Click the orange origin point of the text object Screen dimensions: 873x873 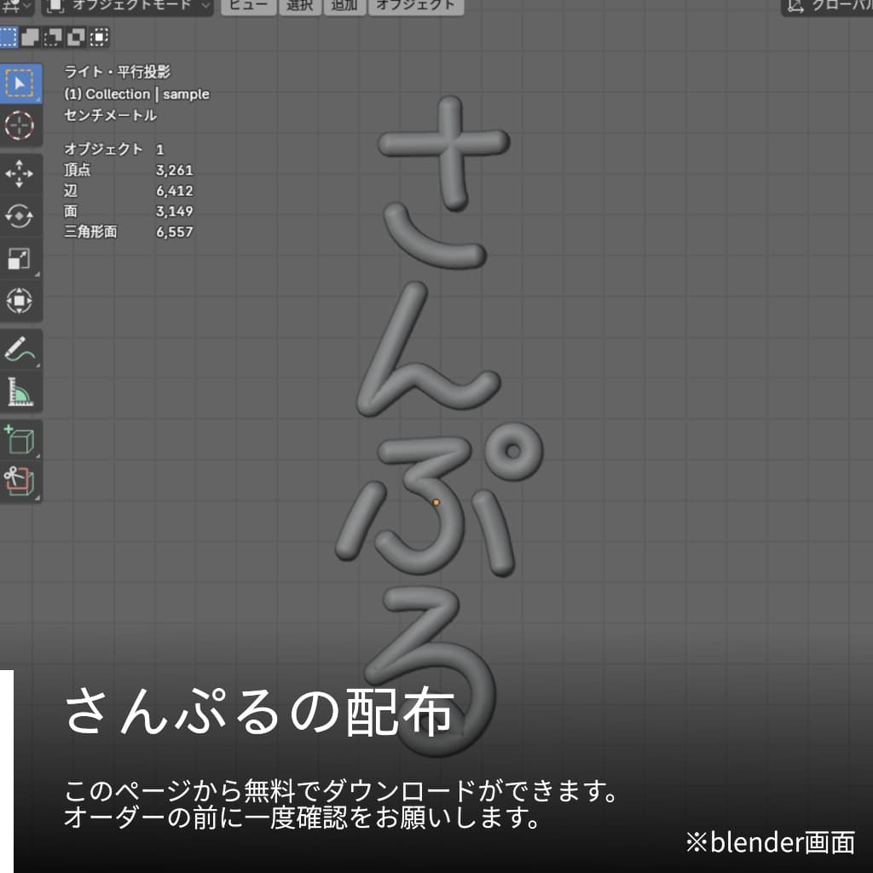(436, 502)
